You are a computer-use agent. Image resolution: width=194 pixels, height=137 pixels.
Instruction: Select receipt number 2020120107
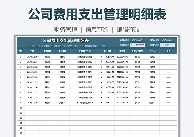[122, 87]
